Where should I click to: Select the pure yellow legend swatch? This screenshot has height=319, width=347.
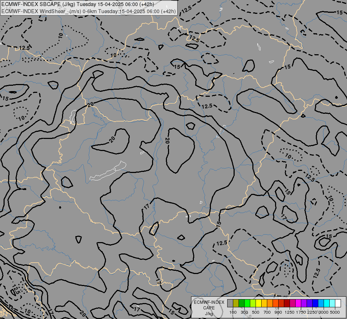pyautogui.click(x=258, y=303)
